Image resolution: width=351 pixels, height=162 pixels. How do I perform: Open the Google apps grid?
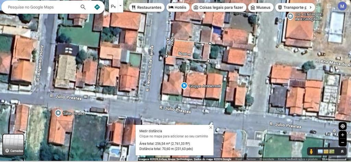pos(329,6)
